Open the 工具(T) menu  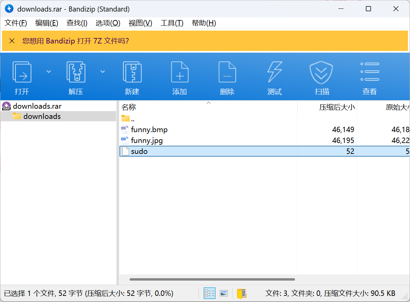(x=172, y=23)
